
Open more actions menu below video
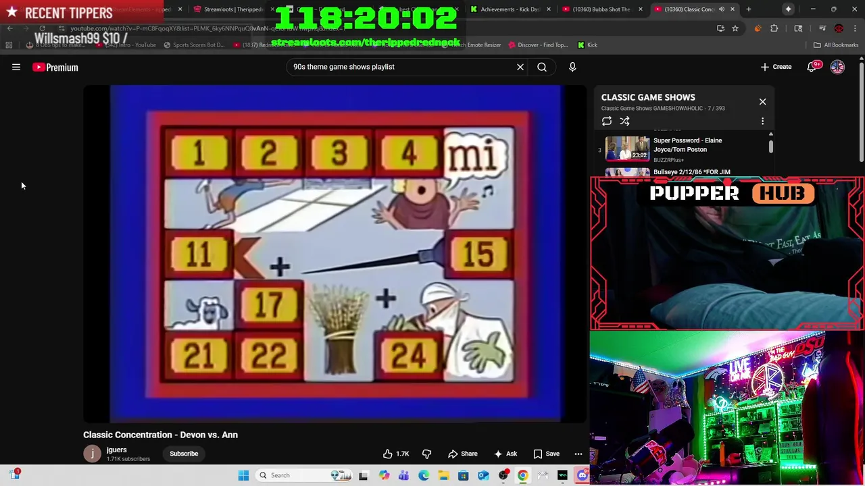pyautogui.click(x=578, y=454)
